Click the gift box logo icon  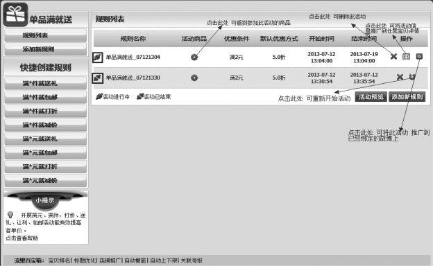(x=15, y=15)
